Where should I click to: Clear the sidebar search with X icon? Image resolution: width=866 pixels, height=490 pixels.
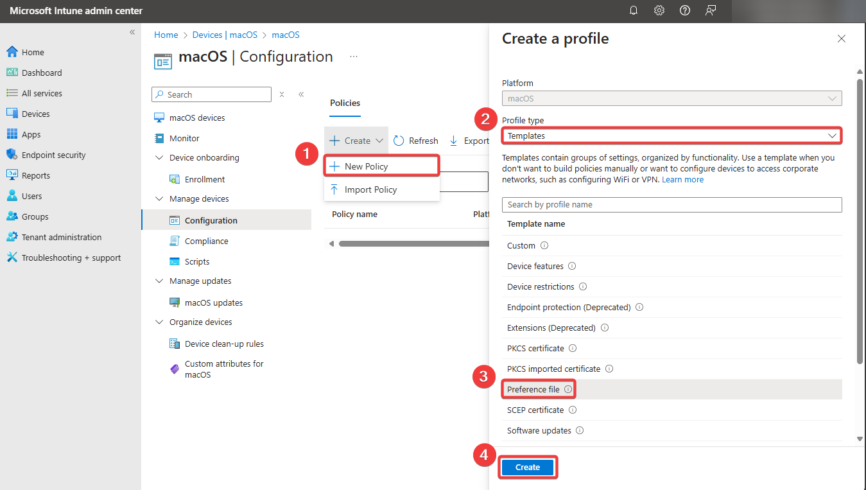pos(282,94)
